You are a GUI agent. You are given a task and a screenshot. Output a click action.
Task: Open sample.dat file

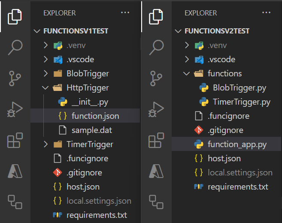pyautogui.click(x=85, y=130)
